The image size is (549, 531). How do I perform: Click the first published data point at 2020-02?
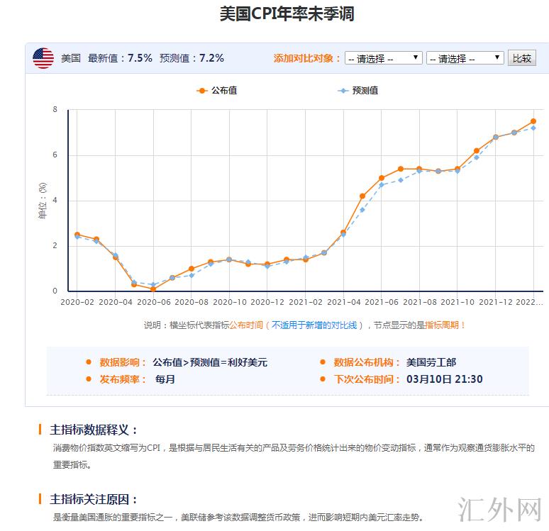(x=77, y=235)
